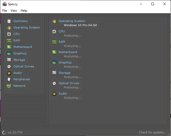Viewport: 171px width, 136px height.
Task: Show Graphics details from sidebar
Action: click(20, 53)
